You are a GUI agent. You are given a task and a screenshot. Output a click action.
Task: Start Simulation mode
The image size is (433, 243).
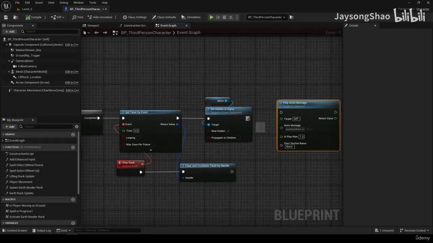pos(191,17)
